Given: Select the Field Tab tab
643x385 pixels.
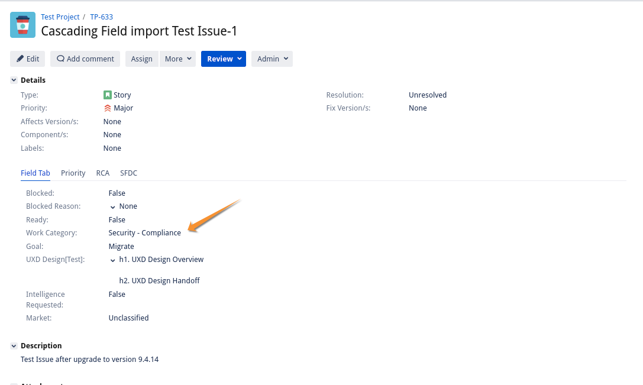Looking at the screenshot, I should pyautogui.click(x=35, y=173).
